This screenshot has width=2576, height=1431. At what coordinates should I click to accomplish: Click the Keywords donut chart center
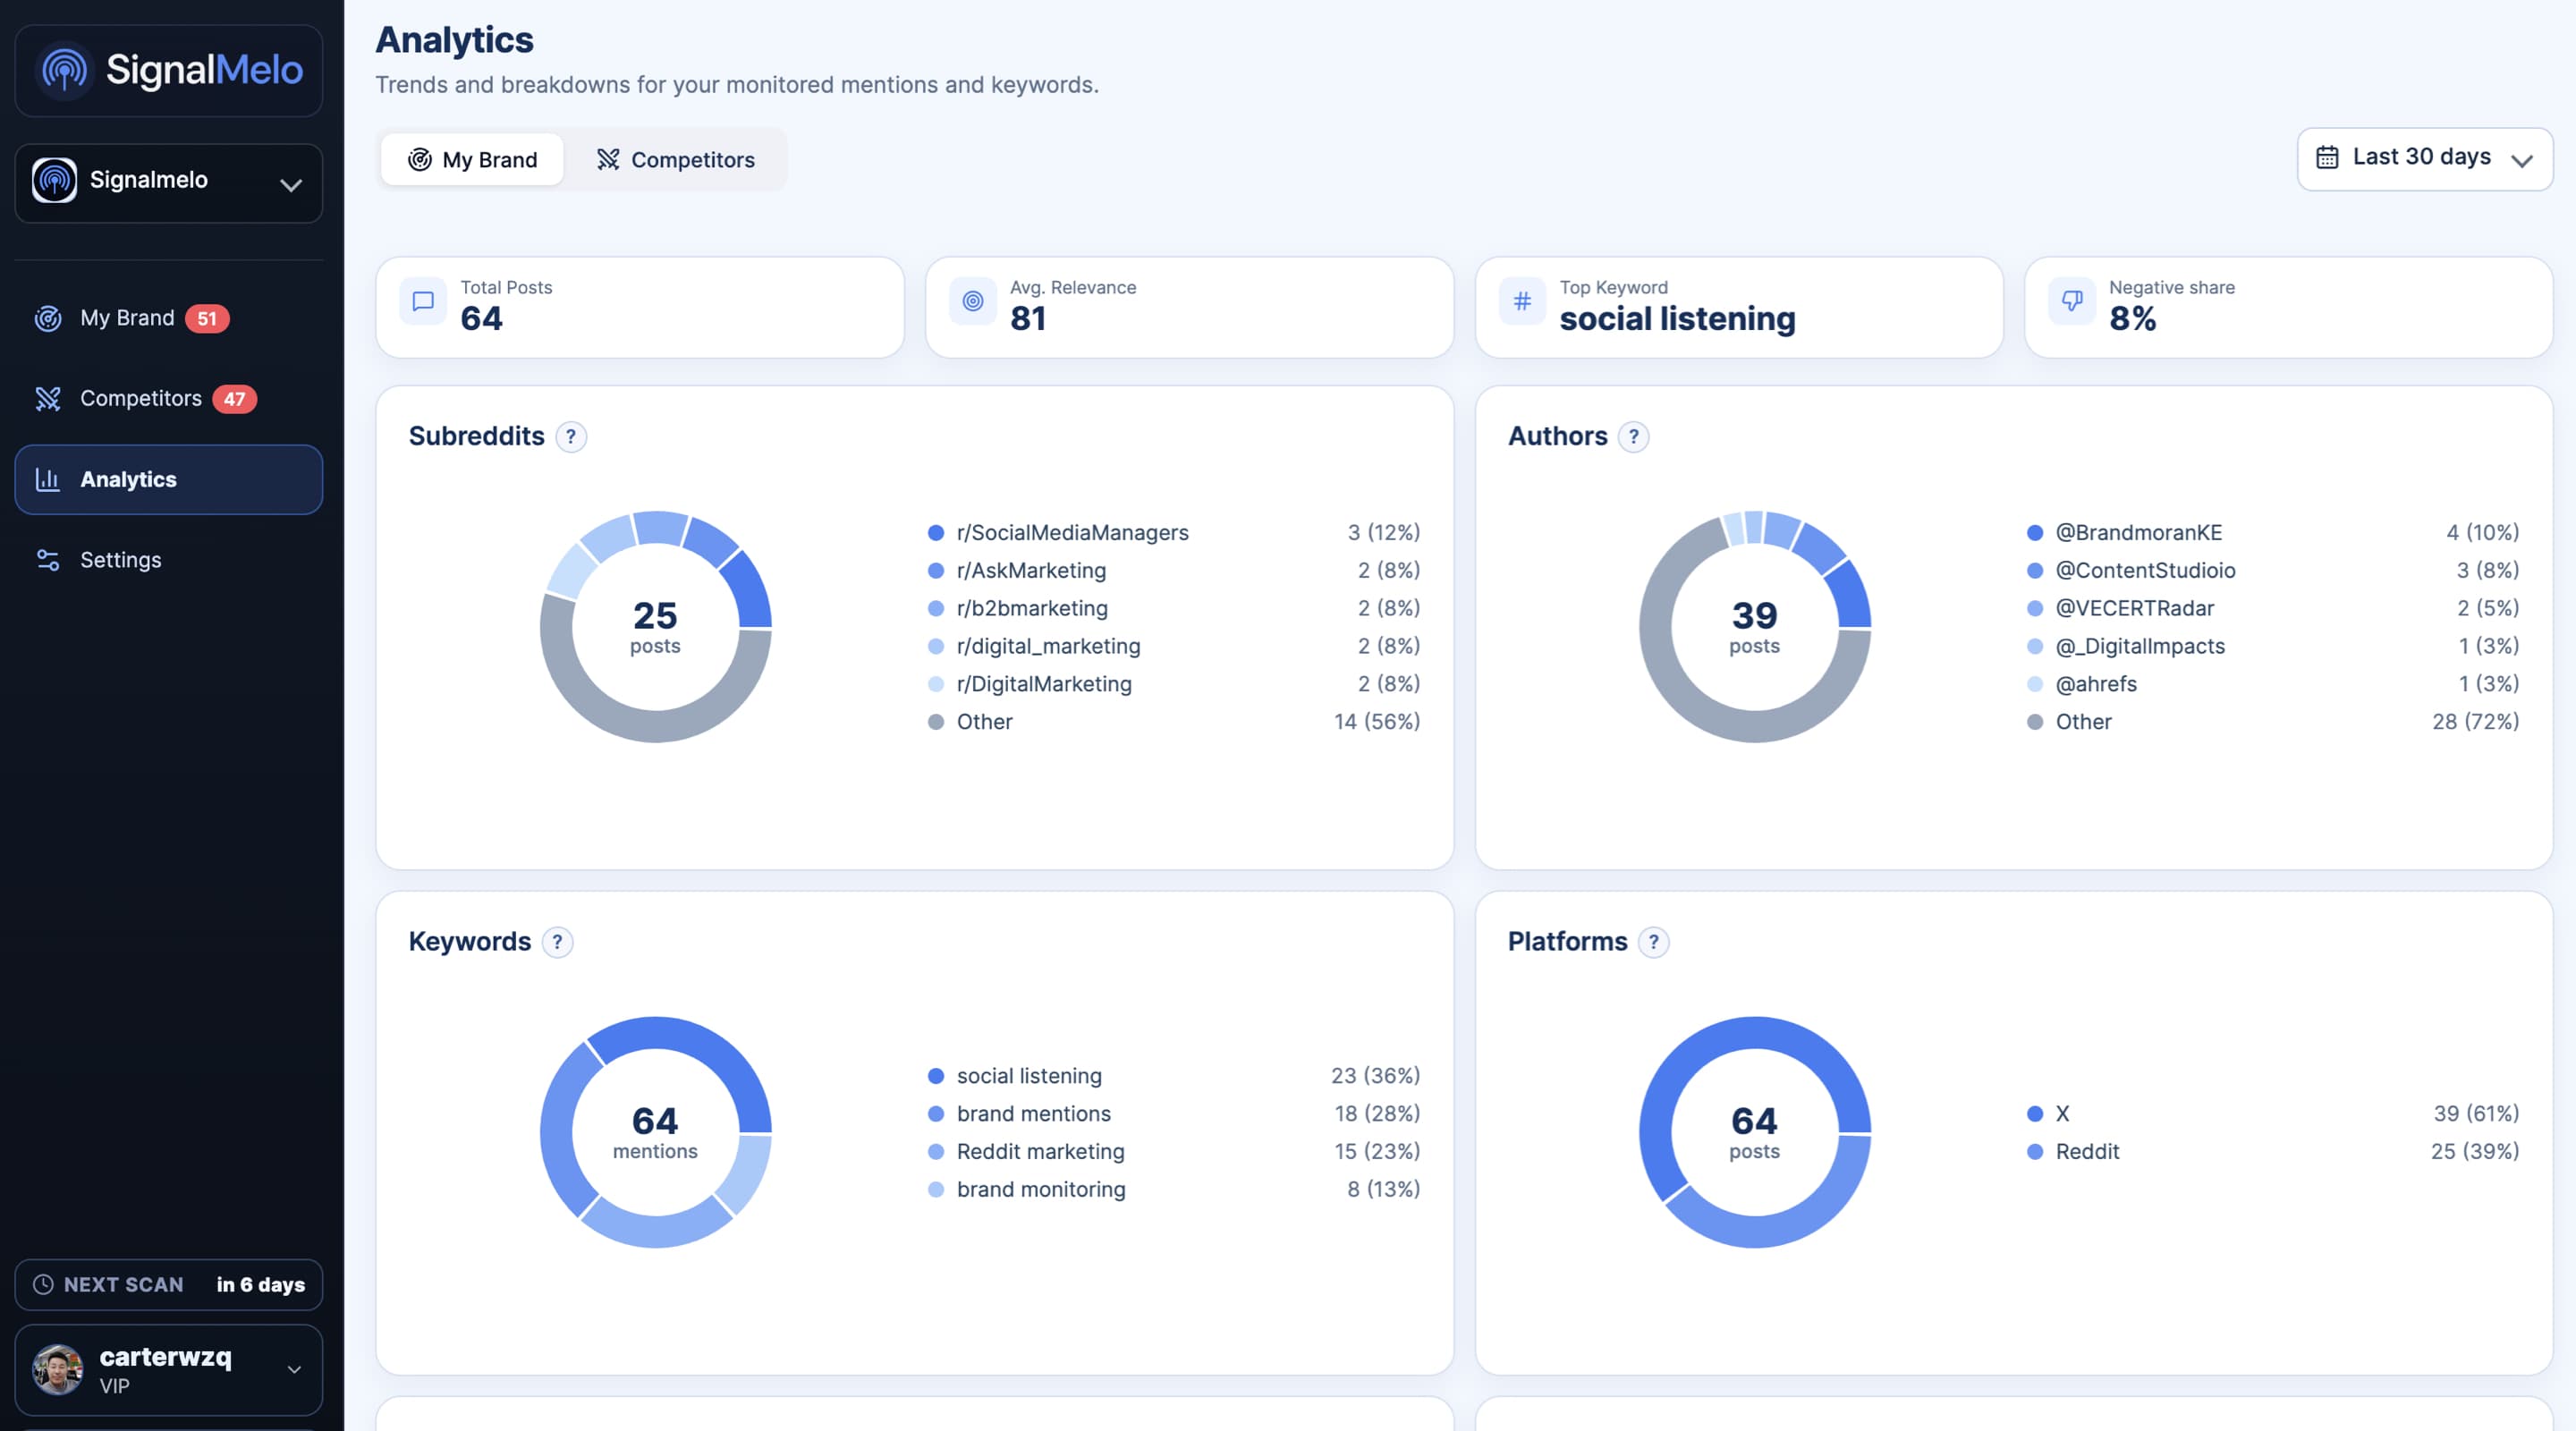click(655, 1132)
